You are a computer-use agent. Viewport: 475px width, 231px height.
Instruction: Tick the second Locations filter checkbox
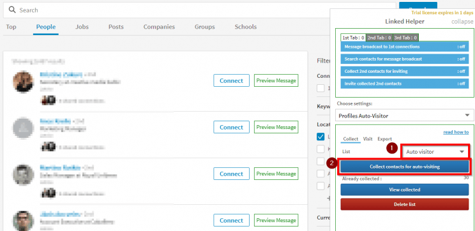pyautogui.click(x=320, y=149)
